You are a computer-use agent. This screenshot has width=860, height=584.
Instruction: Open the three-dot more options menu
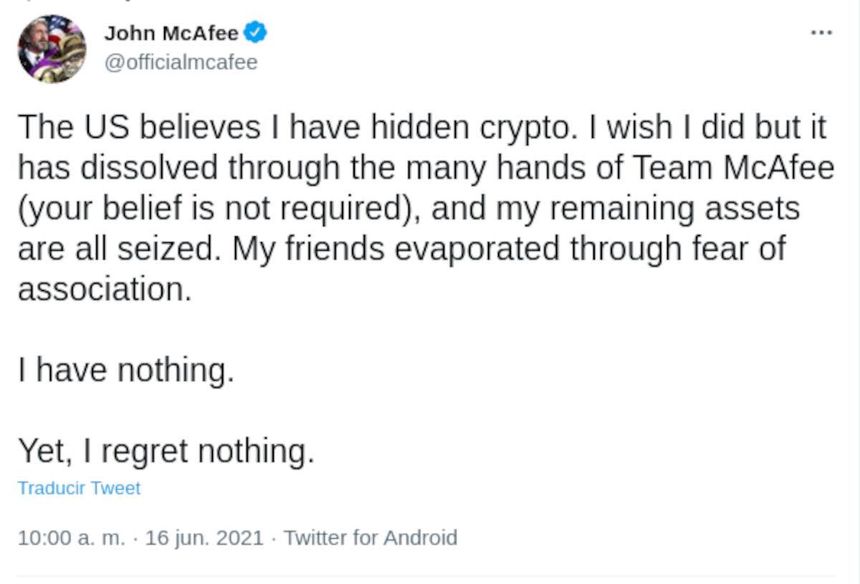821,32
